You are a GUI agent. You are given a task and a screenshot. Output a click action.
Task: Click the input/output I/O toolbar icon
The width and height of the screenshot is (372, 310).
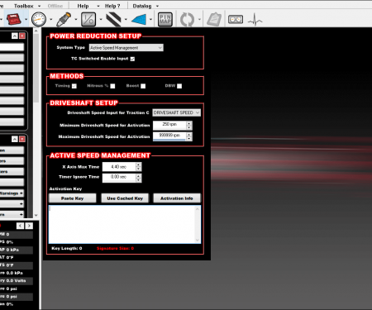[x=88, y=19]
